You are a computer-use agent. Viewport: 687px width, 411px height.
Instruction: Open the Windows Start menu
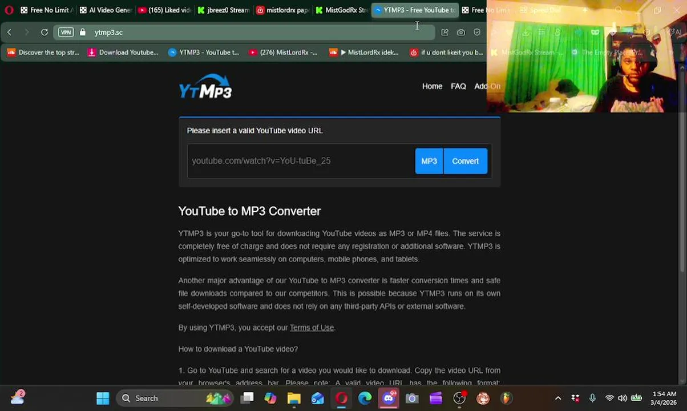pyautogui.click(x=103, y=398)
